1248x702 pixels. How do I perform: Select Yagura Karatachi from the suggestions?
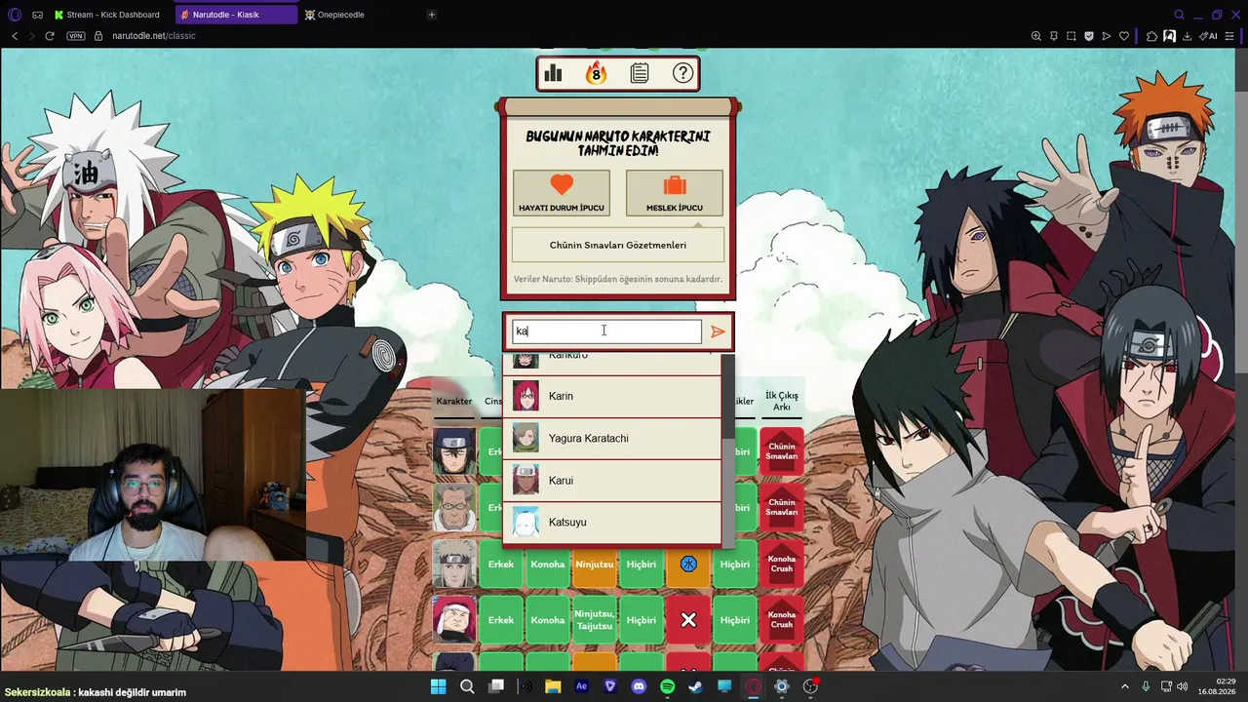coord(612,438)
